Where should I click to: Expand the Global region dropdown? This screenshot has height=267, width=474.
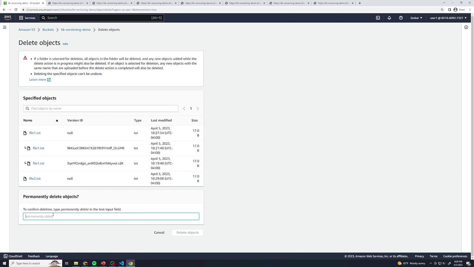pos(416,18)
